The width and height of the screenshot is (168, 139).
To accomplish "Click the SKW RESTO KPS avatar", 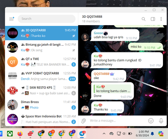I will 12,90.
